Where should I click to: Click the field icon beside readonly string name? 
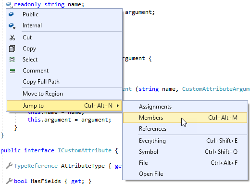(9, 5)
